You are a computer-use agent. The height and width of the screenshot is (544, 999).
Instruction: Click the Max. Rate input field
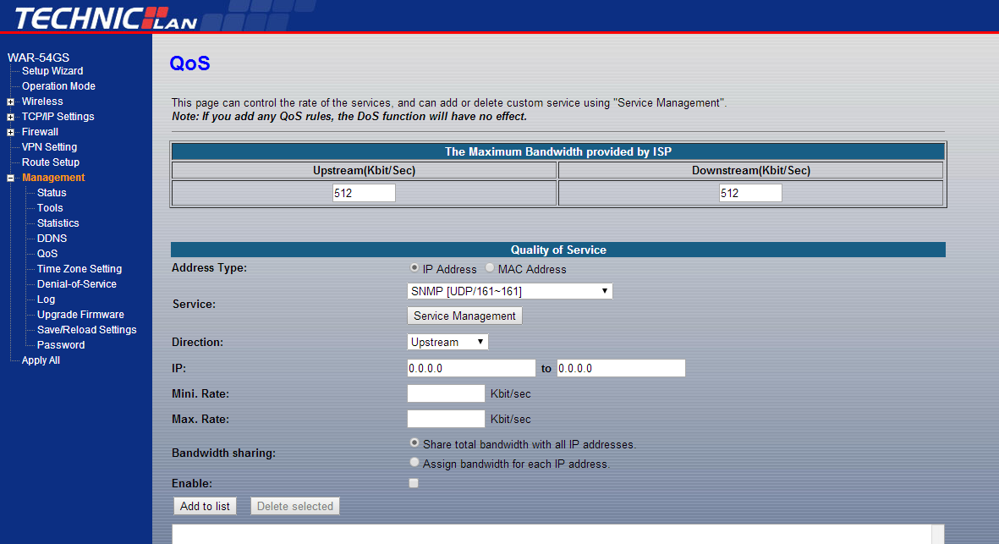coord(446,419)
